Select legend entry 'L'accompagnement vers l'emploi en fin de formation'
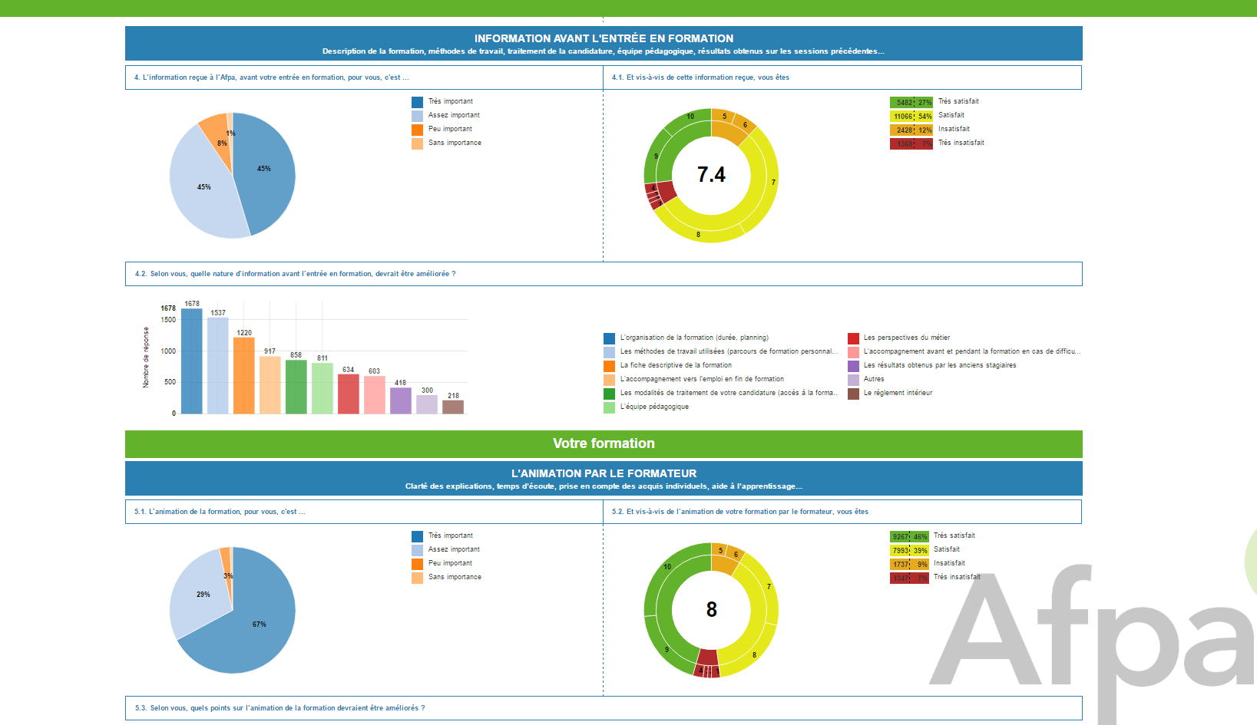 click(694, 379)
